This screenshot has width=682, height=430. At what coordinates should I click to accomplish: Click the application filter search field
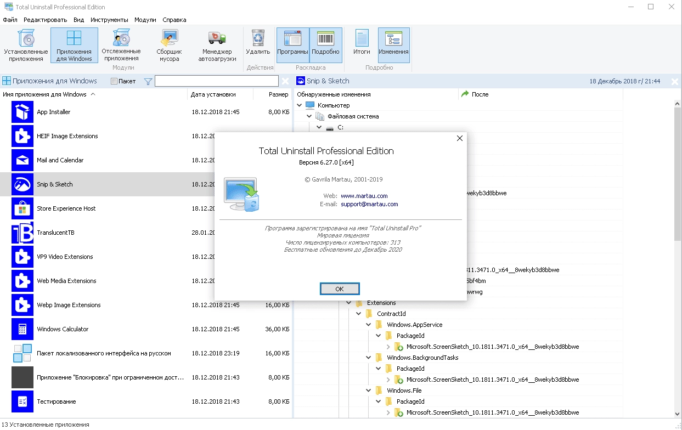pos(217,81)
